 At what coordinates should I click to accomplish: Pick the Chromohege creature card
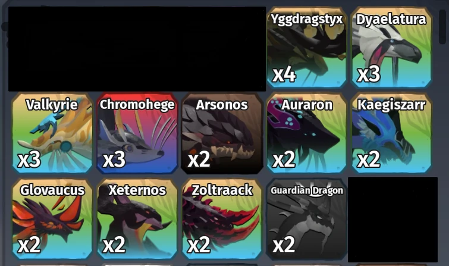pos(137,133)
